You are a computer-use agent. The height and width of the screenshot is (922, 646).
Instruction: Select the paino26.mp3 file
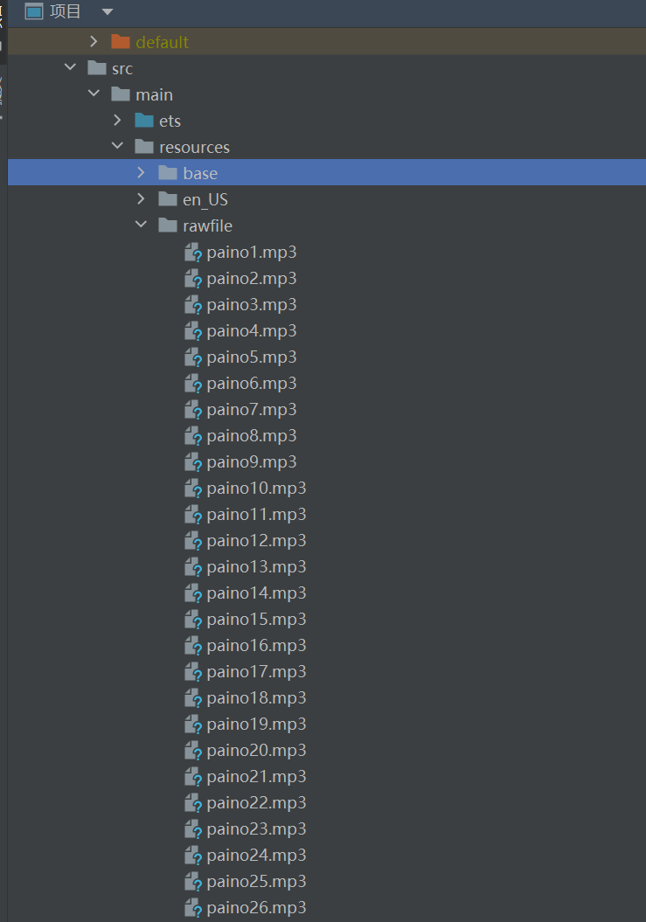(256, 907)
